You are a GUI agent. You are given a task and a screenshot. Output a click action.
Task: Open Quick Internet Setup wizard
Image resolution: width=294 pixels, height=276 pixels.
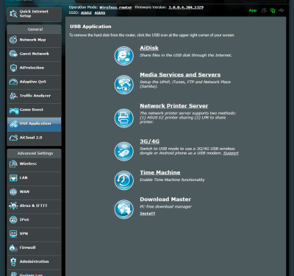click(34, 14)
